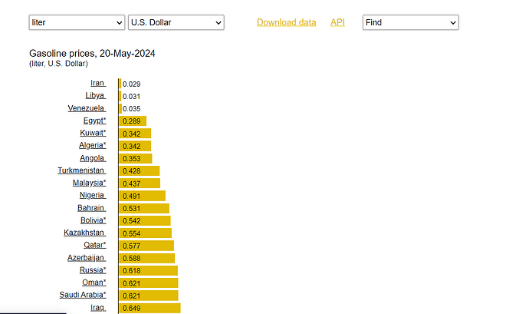Viewport: 529px width, 314px height.
Task: Select the Qatar bar showing 0.577
Action: tap(146, 246)
